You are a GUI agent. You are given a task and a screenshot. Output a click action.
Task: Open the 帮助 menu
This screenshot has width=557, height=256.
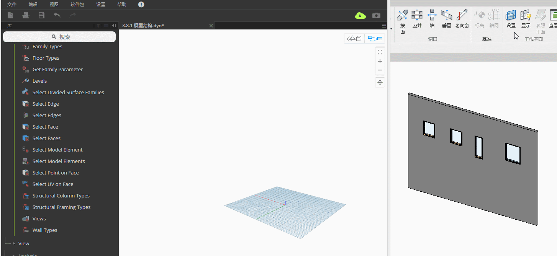[122, 5]
